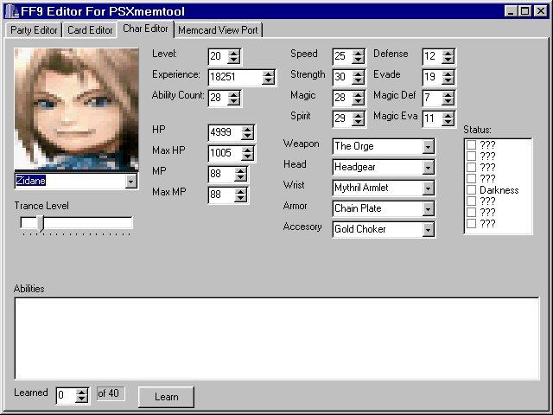This screenshot has width=553, height=415.
Task: Click the HP spinner arrows
Action: click(248, 132)
